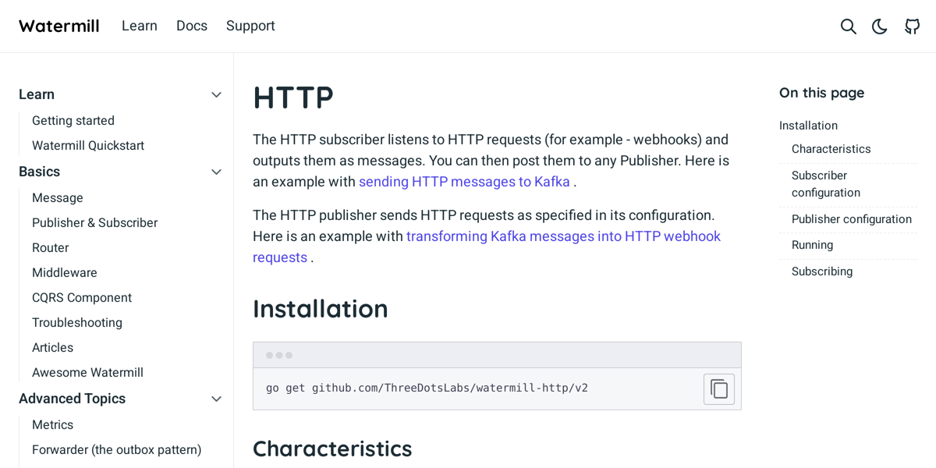Open the Forwarder outbox pattern page
Screen dimensions: 936x468
point(116,450)
